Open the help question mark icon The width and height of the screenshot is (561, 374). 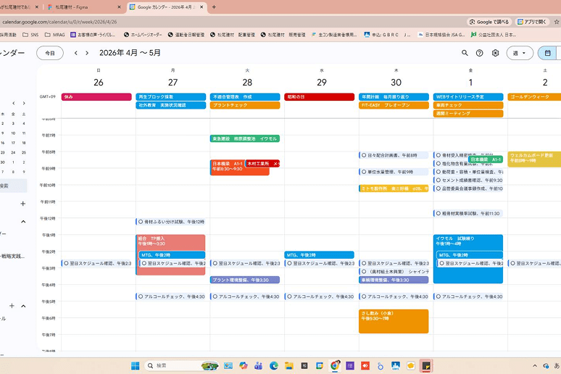tap(479, 53)
